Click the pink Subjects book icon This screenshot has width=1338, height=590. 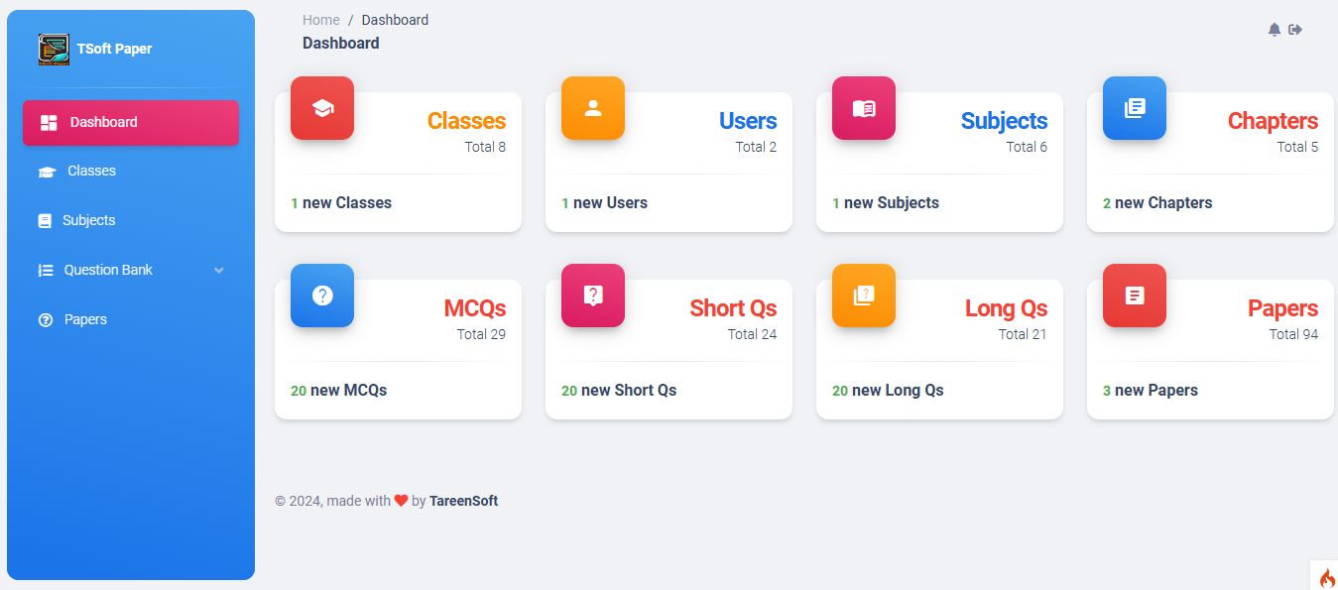tap(864, 108)
